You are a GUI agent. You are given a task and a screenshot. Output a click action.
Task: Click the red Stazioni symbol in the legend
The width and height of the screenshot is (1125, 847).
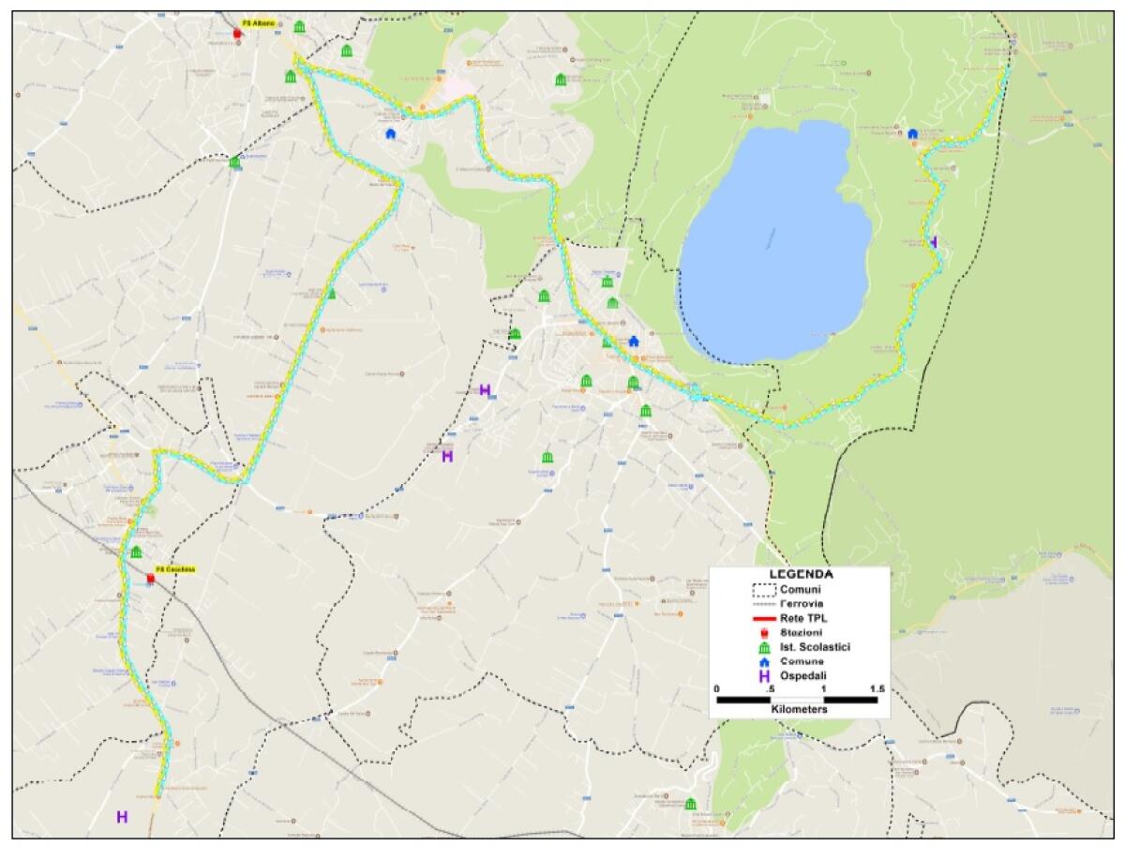pos(764,633)
